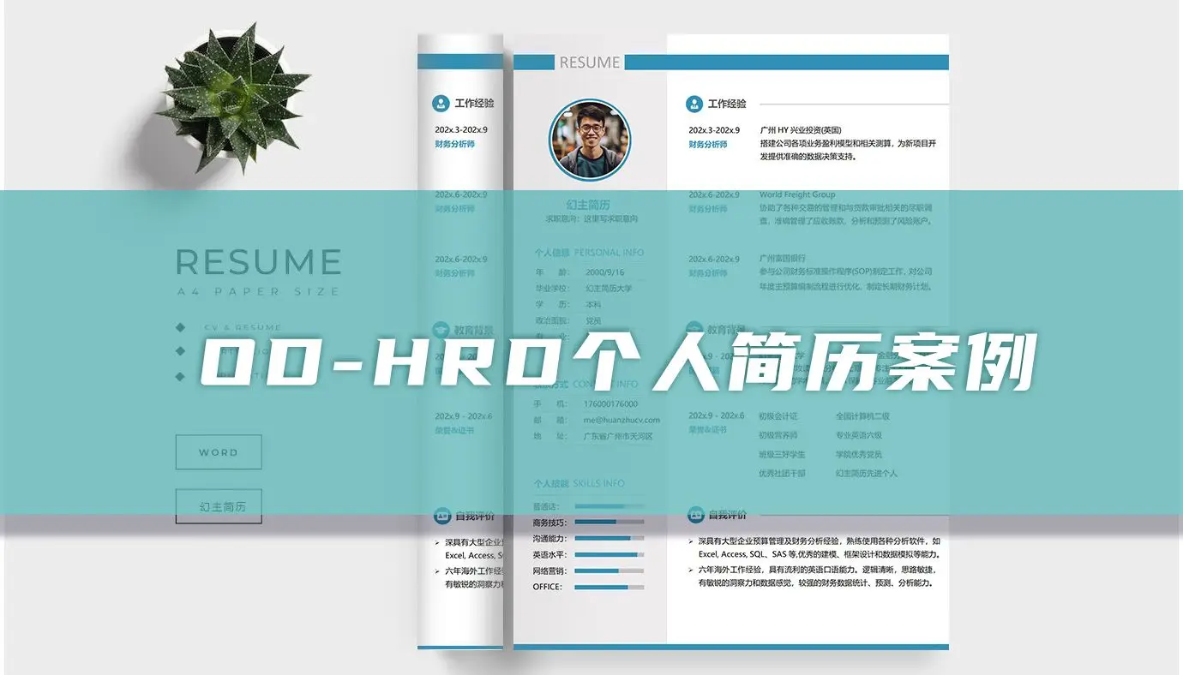Click the RESUME label in the top blue bar
Viewport: 1183px width, 675px height.
point(590,63)
